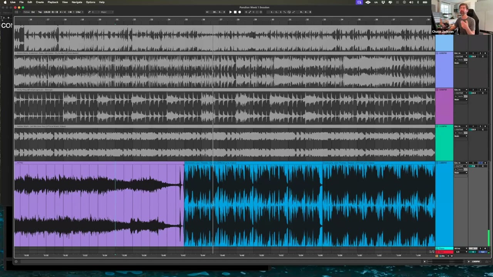Solo the 100BPM track with S button
Screen dimensions: 493x277
coord(480,53)
